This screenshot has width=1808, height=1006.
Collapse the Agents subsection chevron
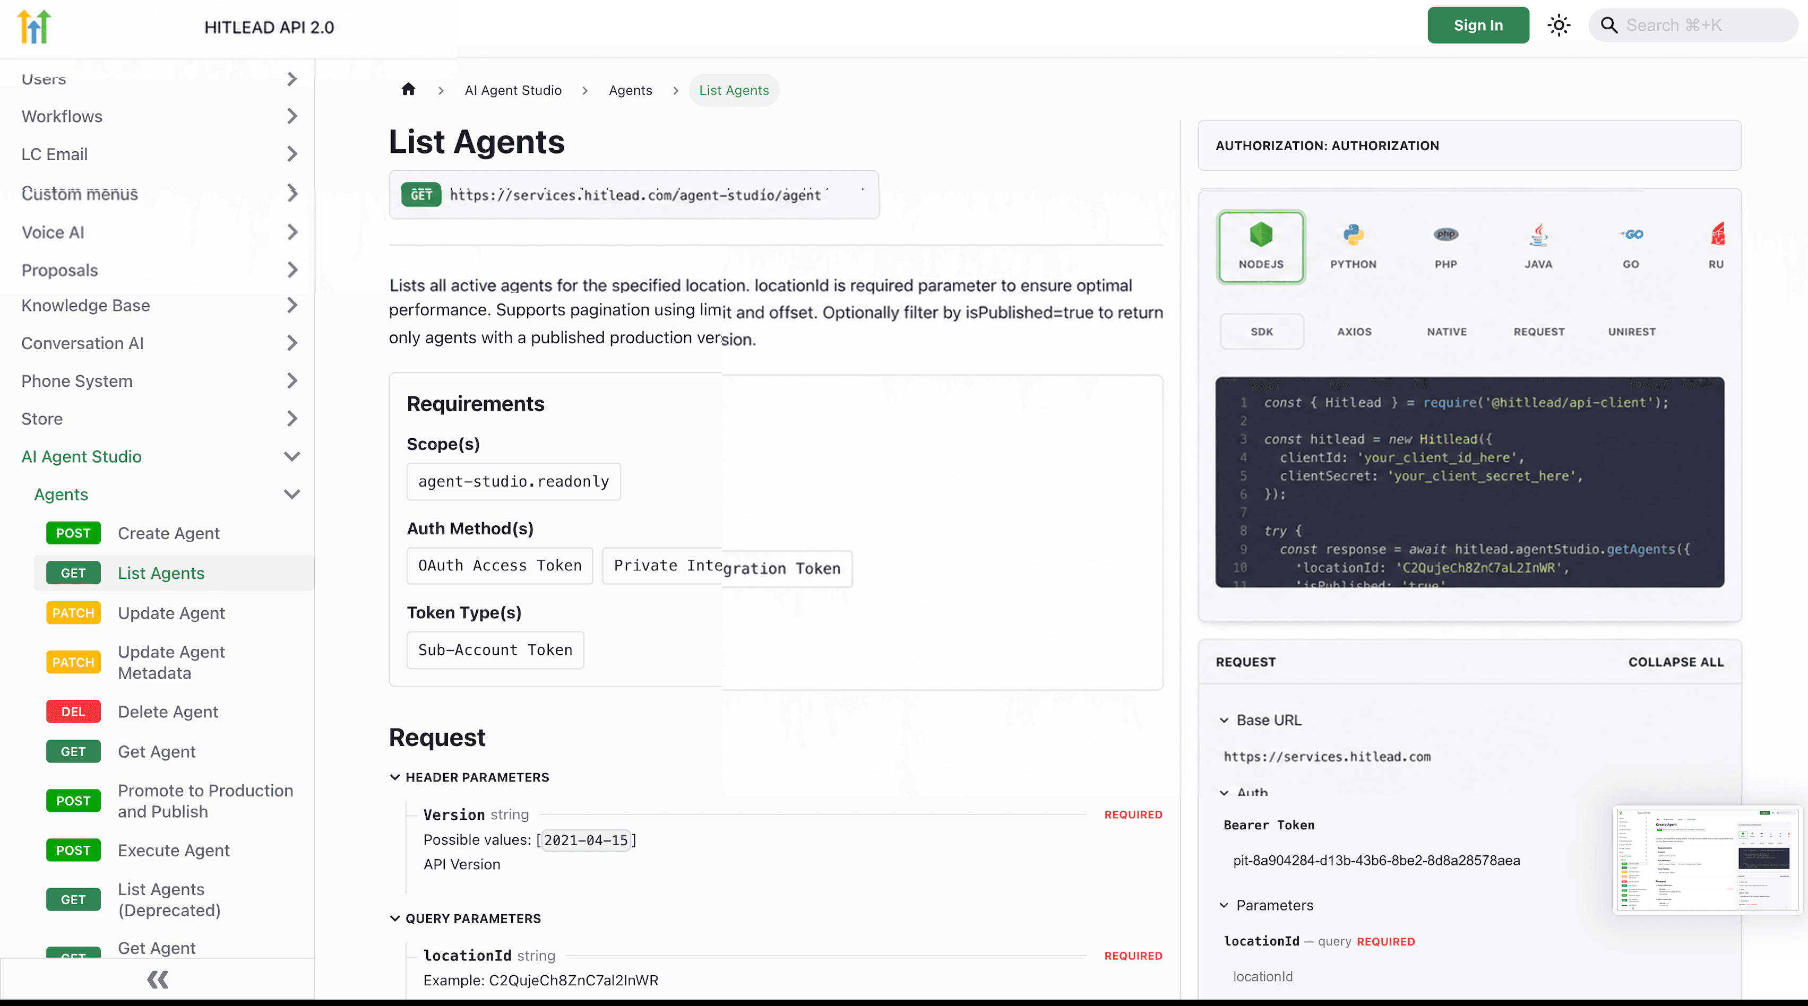click(292, 495)
